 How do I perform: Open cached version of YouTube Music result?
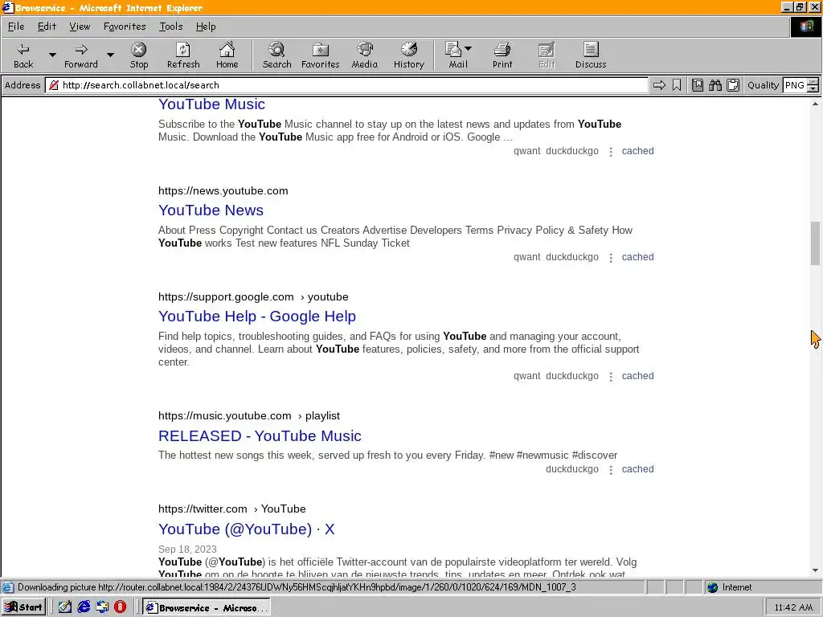click(637, 151)
